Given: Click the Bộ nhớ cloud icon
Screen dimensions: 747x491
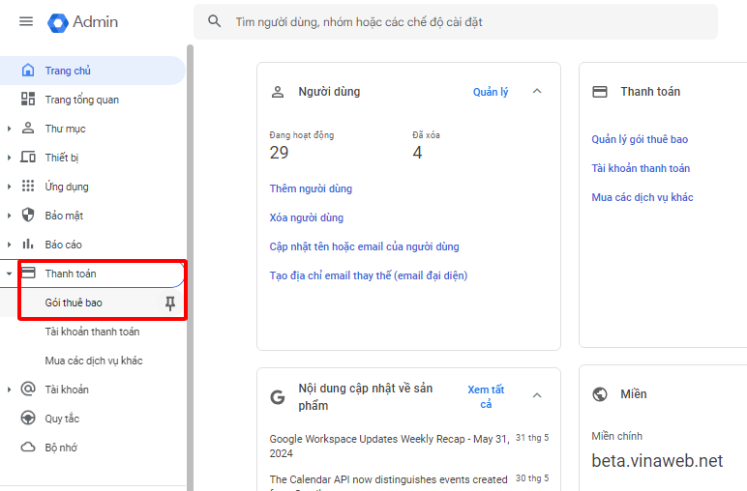Looking at the screenshot, I should tap(28, 448).
